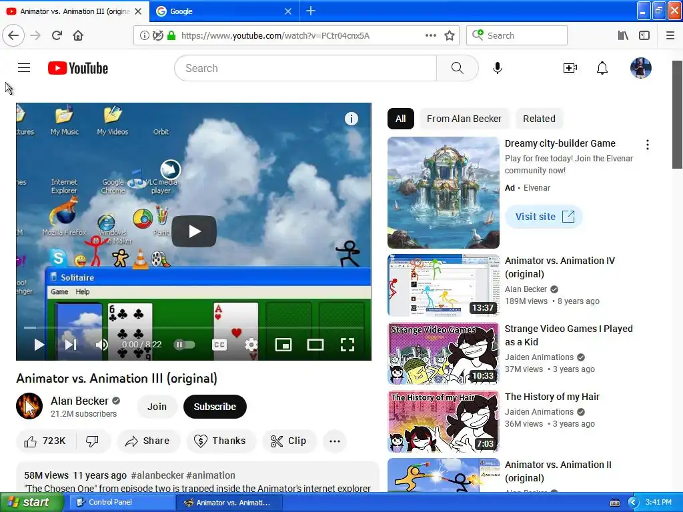The height and width of the screenshot is (512, 683).
Task: Dislike the video
Action: [x=92, y=441]
